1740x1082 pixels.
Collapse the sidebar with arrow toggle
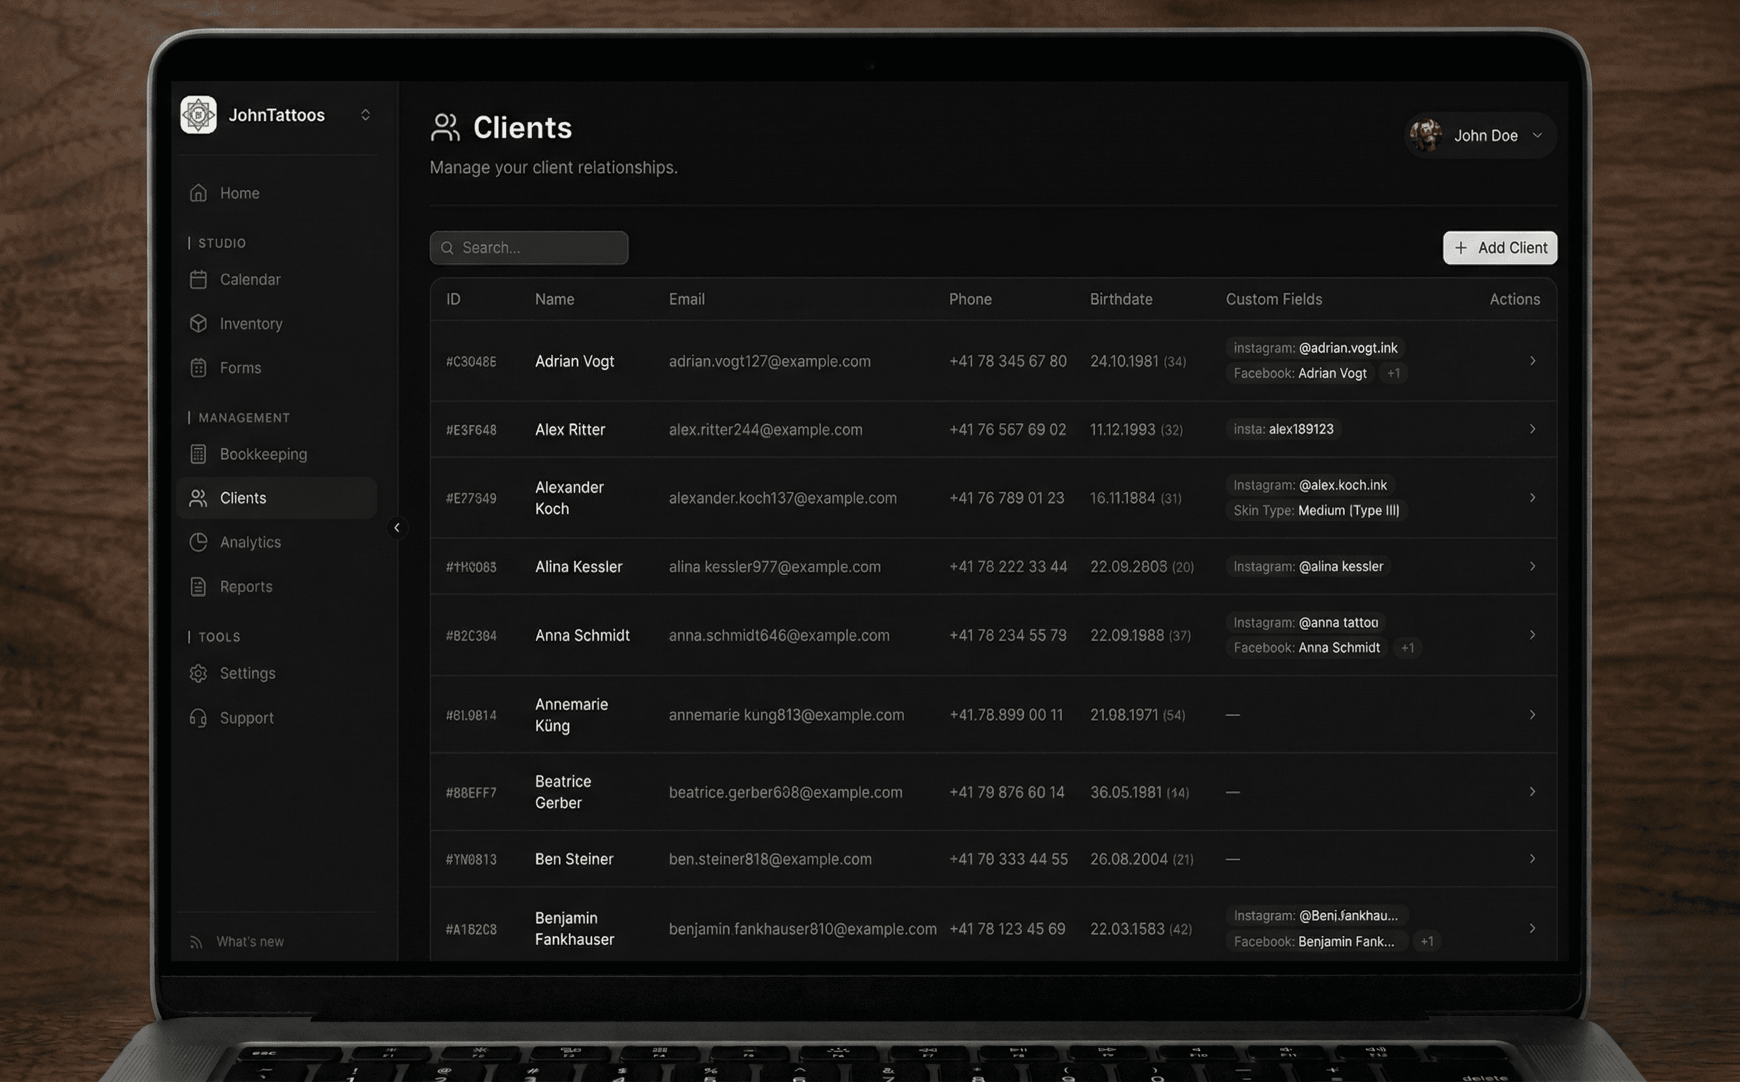coord(397,528)
